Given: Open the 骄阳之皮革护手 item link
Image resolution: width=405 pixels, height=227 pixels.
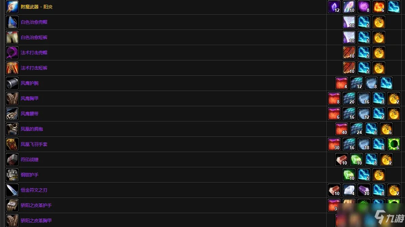Looking at the screenshot, I should (x=36, y=205).
